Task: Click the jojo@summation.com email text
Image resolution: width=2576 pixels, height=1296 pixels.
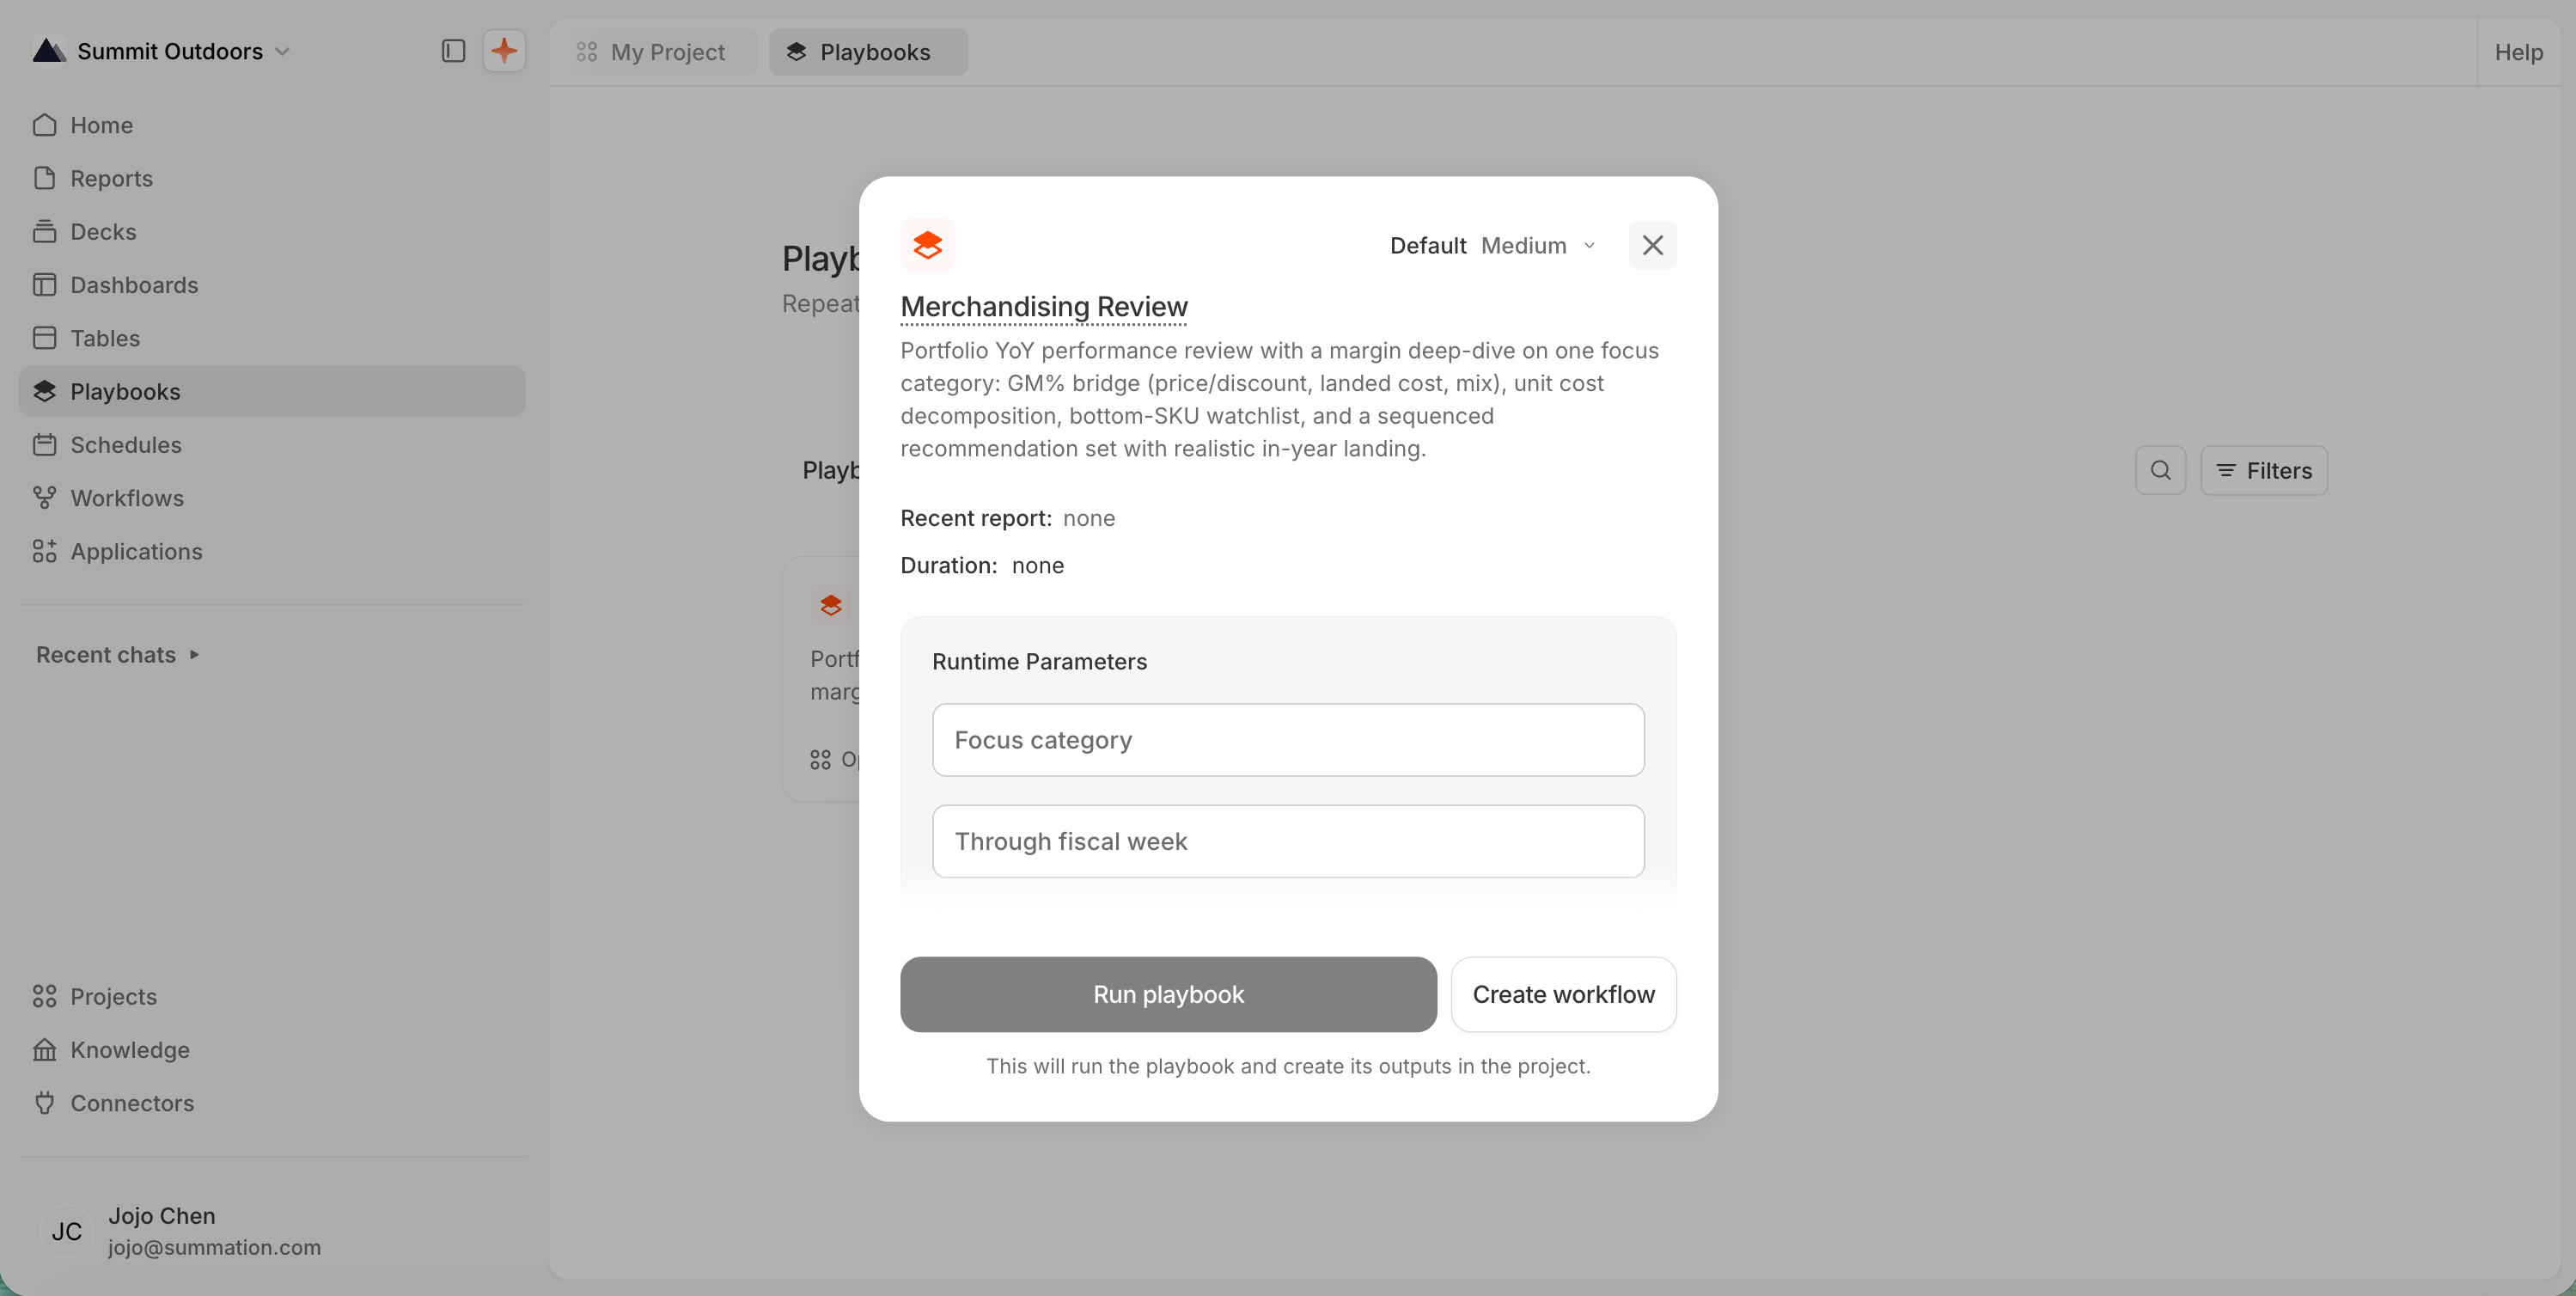Action: pos(215,1248)
